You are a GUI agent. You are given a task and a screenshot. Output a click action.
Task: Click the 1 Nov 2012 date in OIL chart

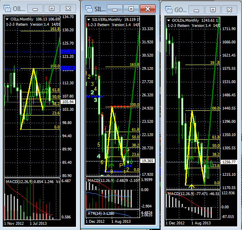point(14,223)
